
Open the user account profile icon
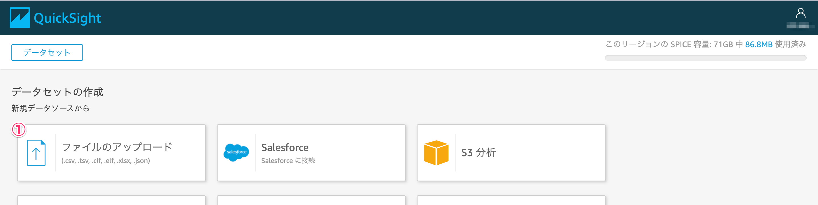(x=800, y=13)
